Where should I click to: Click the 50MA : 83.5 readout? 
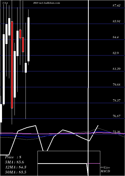15,172
